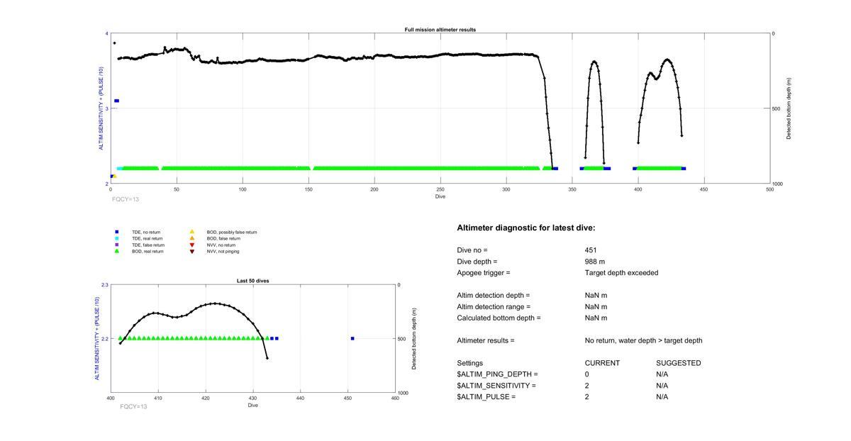Select the current value 0 for $ALTIM_PING_DEPTH
The height and width of the screenshot is (441, 851).
587,374
